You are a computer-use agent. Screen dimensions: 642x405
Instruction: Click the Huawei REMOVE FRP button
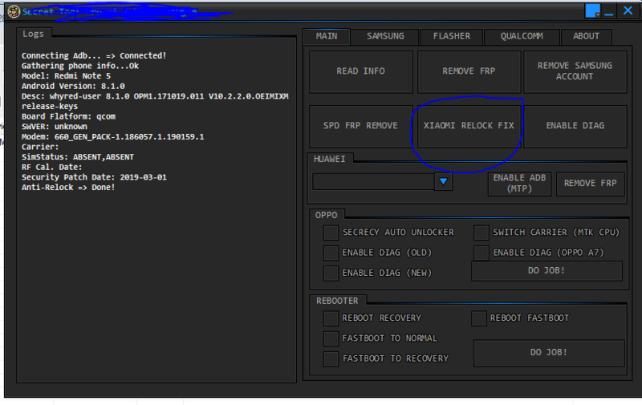590,184
